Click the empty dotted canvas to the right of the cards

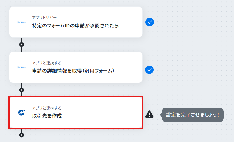[194, 52]
